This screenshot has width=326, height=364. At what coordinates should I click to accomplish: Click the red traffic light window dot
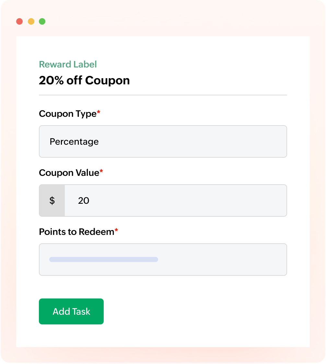pyautogui.click(x=20, y=21)
